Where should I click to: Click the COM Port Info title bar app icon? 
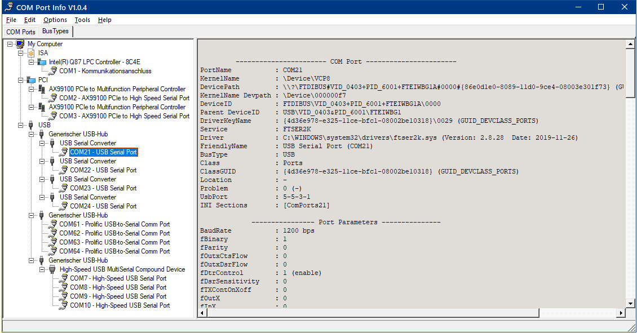(8, 7)
